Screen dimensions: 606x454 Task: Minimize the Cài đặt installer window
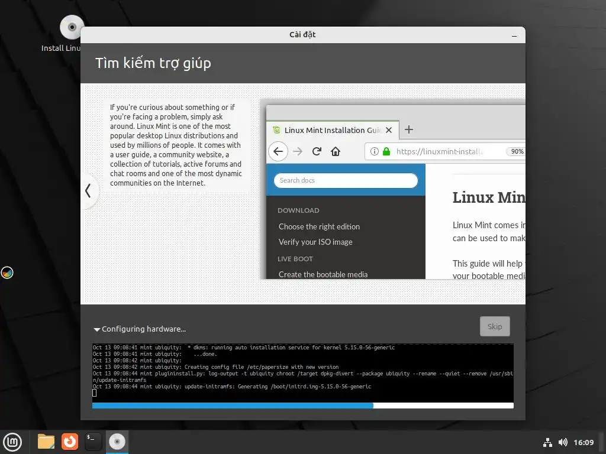click(x=514, y=35)
